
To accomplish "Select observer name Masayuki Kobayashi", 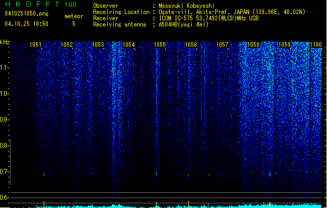I will pos(187,6).
